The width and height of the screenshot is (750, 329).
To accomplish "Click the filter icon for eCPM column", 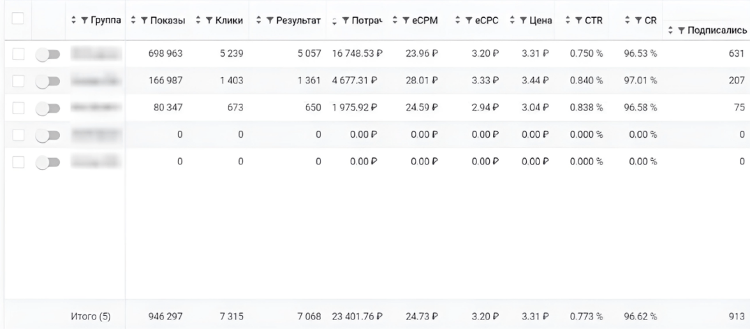I will tap(408, 20).
